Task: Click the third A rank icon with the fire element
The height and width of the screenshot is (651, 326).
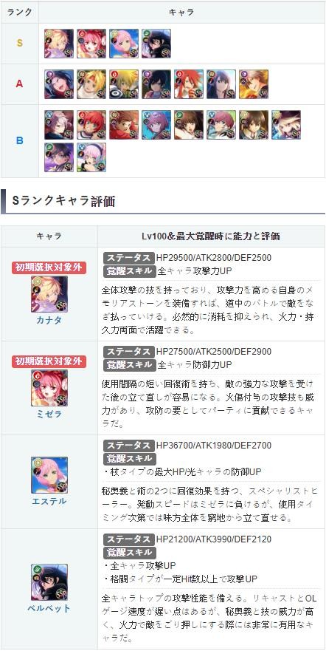Action: (x=124, y=84)
